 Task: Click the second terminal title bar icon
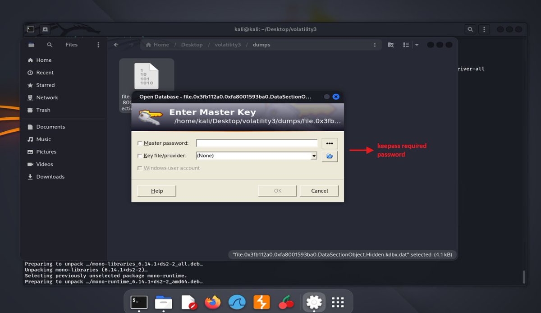pyautogui.click(x=45, y=29)
